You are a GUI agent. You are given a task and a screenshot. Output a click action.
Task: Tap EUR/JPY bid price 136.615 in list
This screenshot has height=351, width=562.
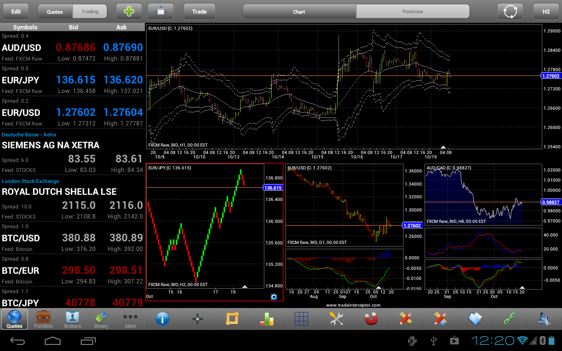(76, 80)
